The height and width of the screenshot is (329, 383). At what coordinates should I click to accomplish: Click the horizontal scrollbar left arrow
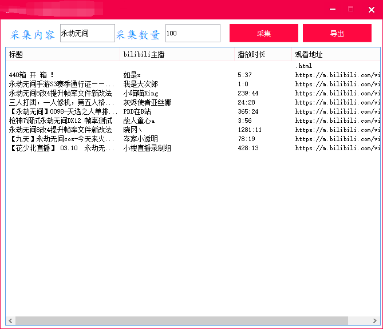tap(10, 320)
